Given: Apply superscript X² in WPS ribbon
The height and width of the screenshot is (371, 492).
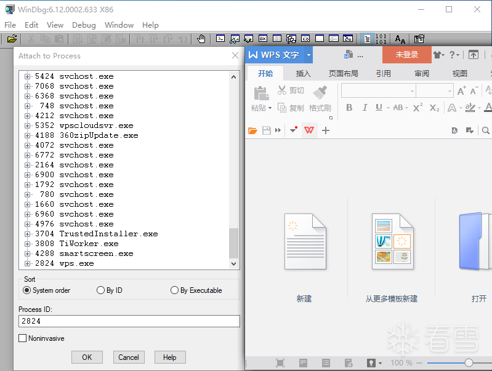Looking at the screenshot, I should point(417,108).
